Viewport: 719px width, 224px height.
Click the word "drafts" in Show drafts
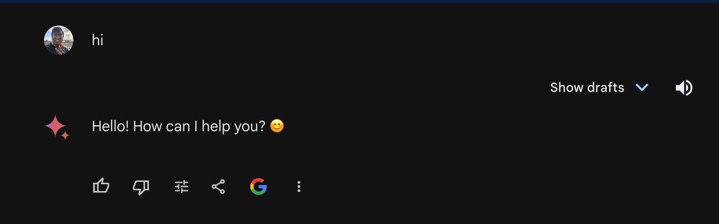[x=606, y=87]
